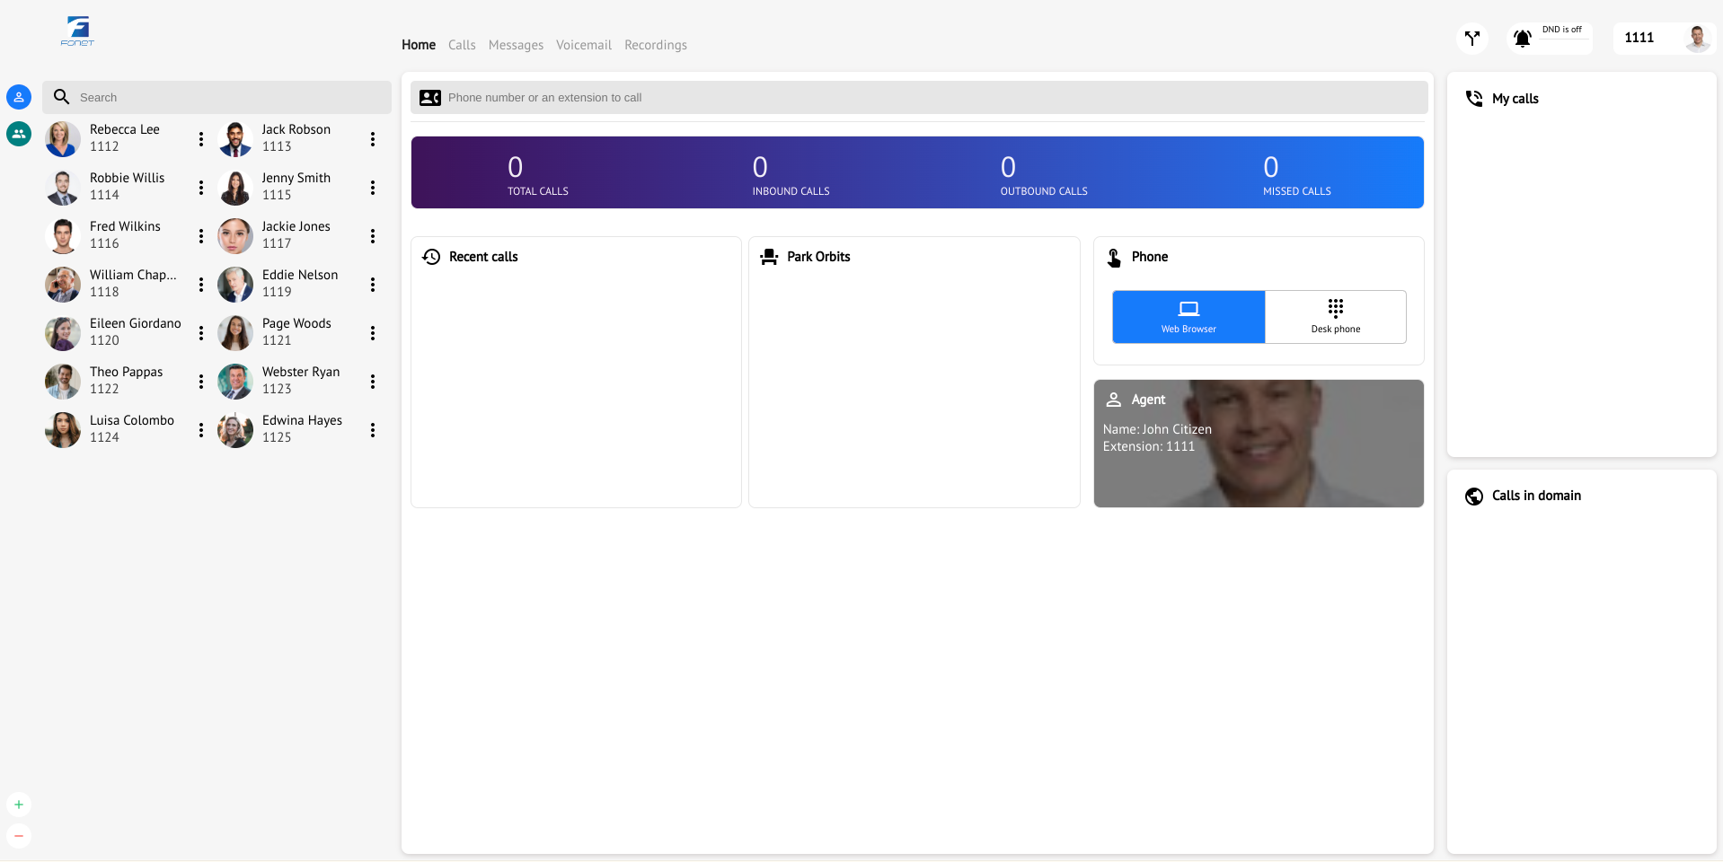Click the red minus zoom icon
Screen dimensions: 1723x862
coord(19,836)
